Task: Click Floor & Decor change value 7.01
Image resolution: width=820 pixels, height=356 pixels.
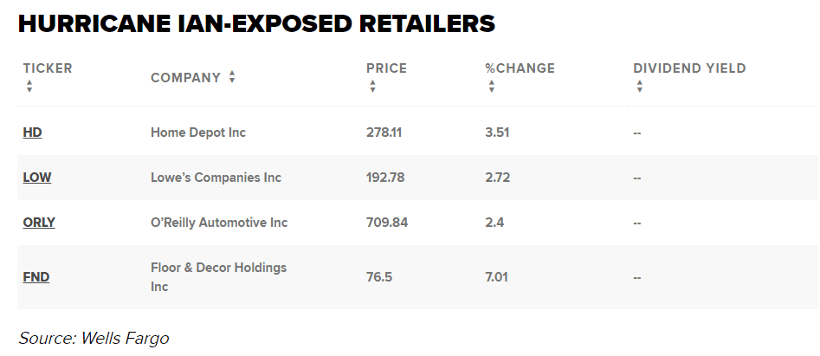Action: pyautogui.click(x=497, y=277)
